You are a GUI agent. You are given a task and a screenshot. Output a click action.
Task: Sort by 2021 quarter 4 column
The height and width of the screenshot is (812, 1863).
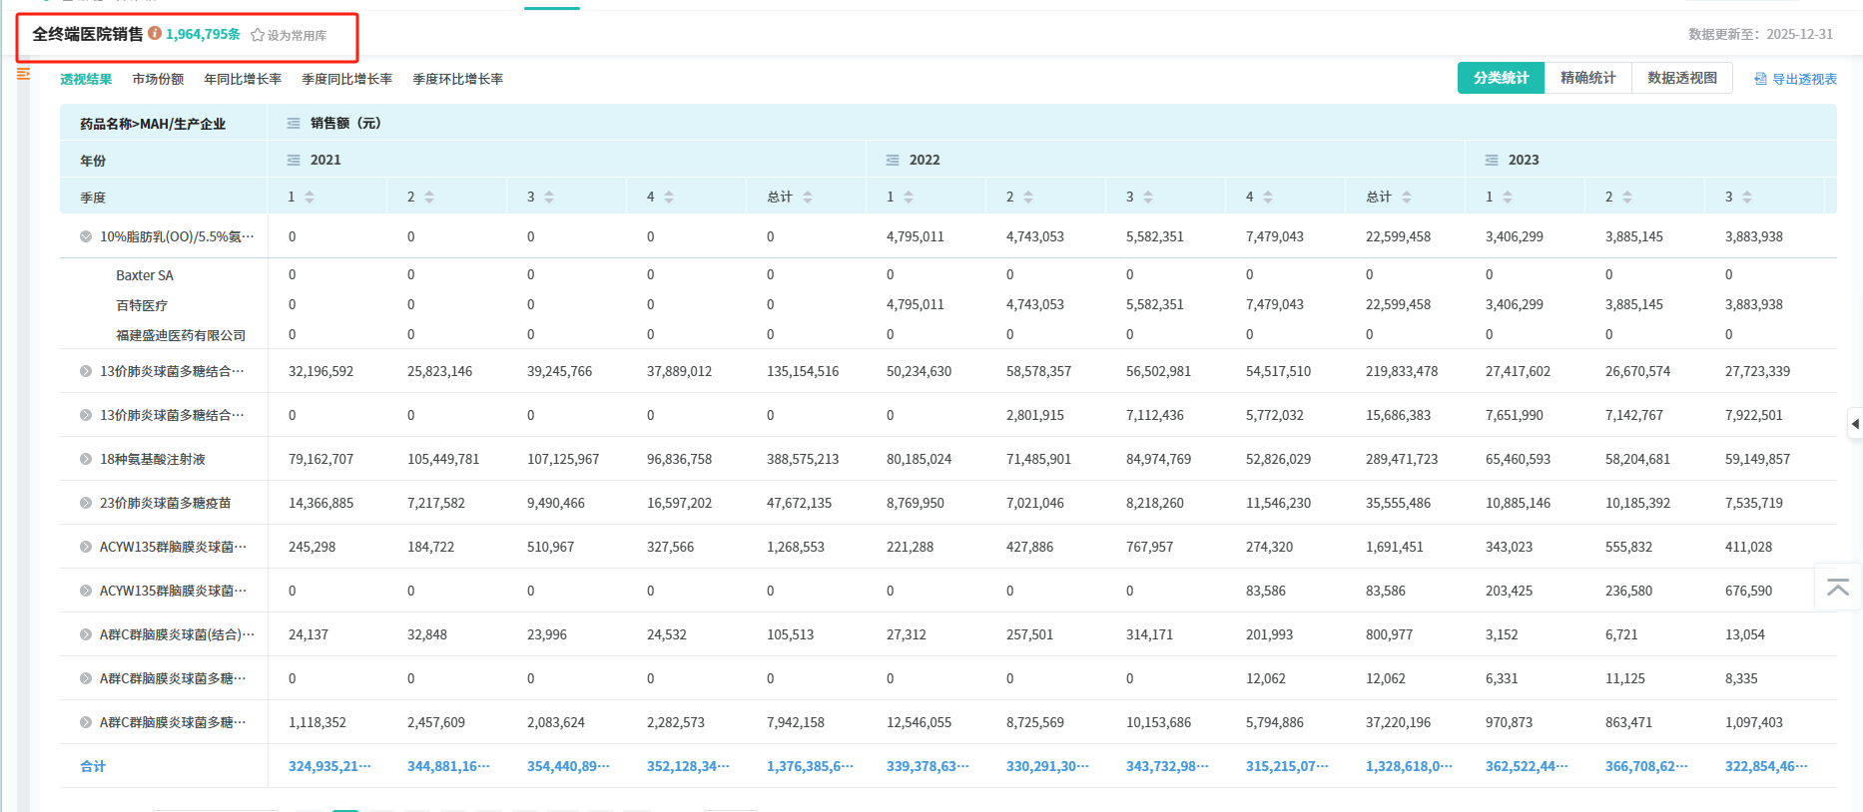669,198
